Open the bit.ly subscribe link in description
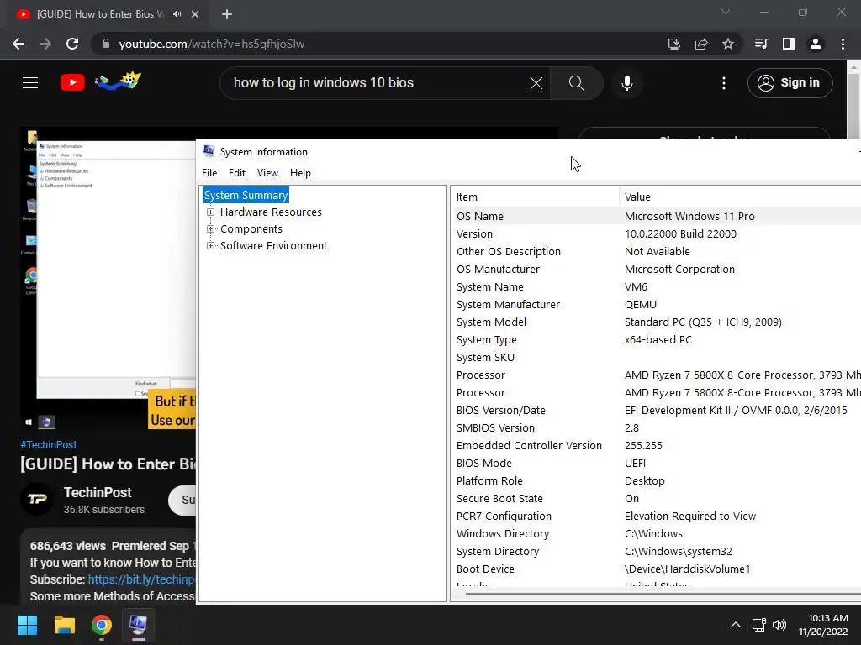 (141, 579)
